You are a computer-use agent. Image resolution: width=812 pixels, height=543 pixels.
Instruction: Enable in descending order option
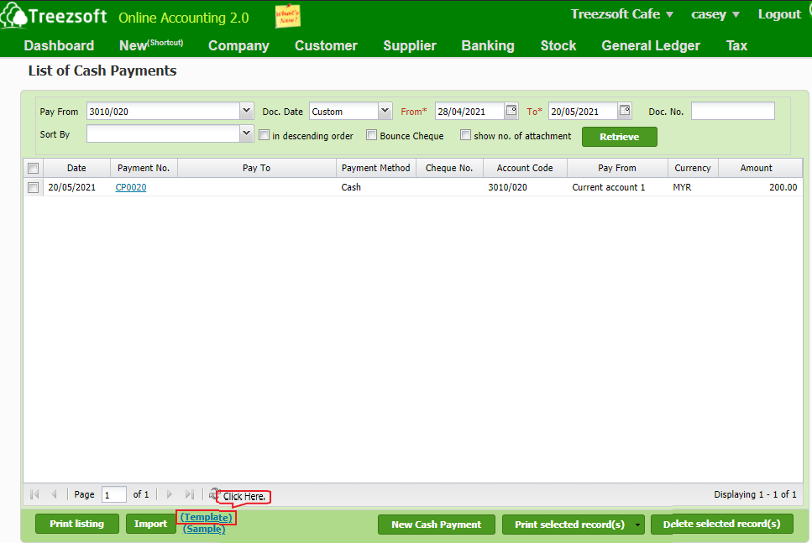point(265,135)
